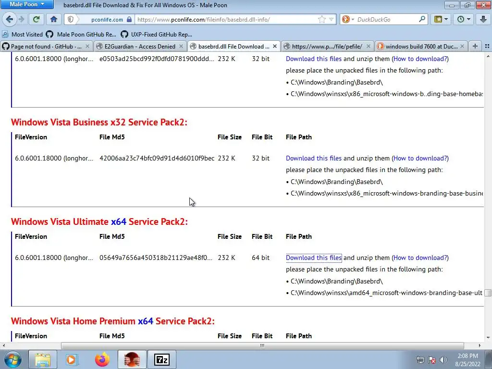Open UXP-Fixed GitHub Rep... bookmark

coord(156,35)
